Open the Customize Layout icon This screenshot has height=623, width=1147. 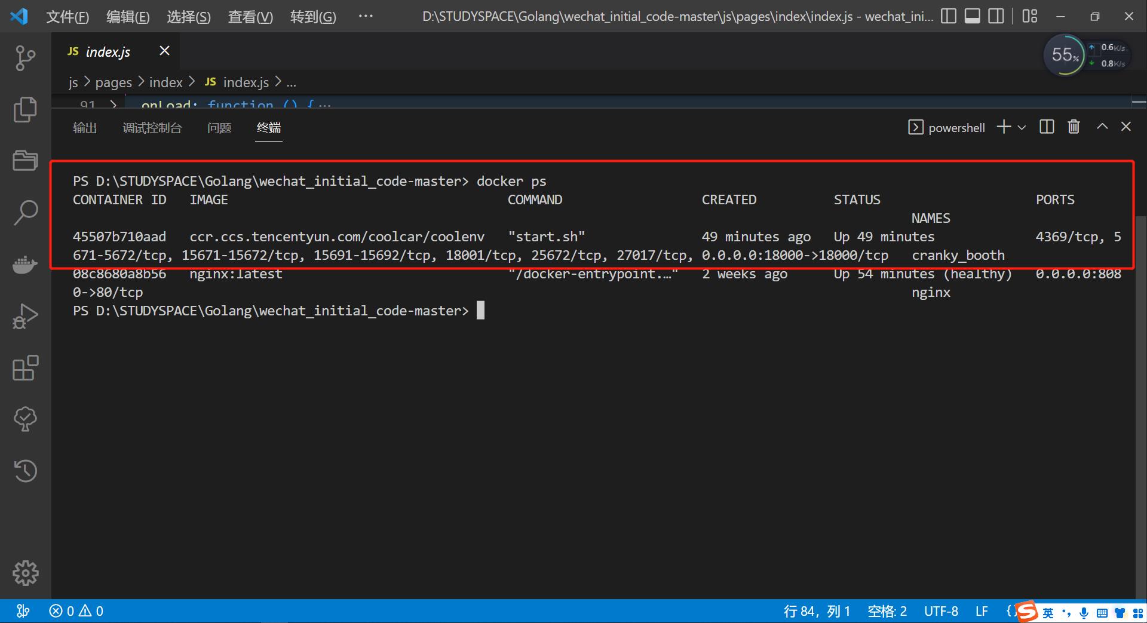coord(1030,16)
